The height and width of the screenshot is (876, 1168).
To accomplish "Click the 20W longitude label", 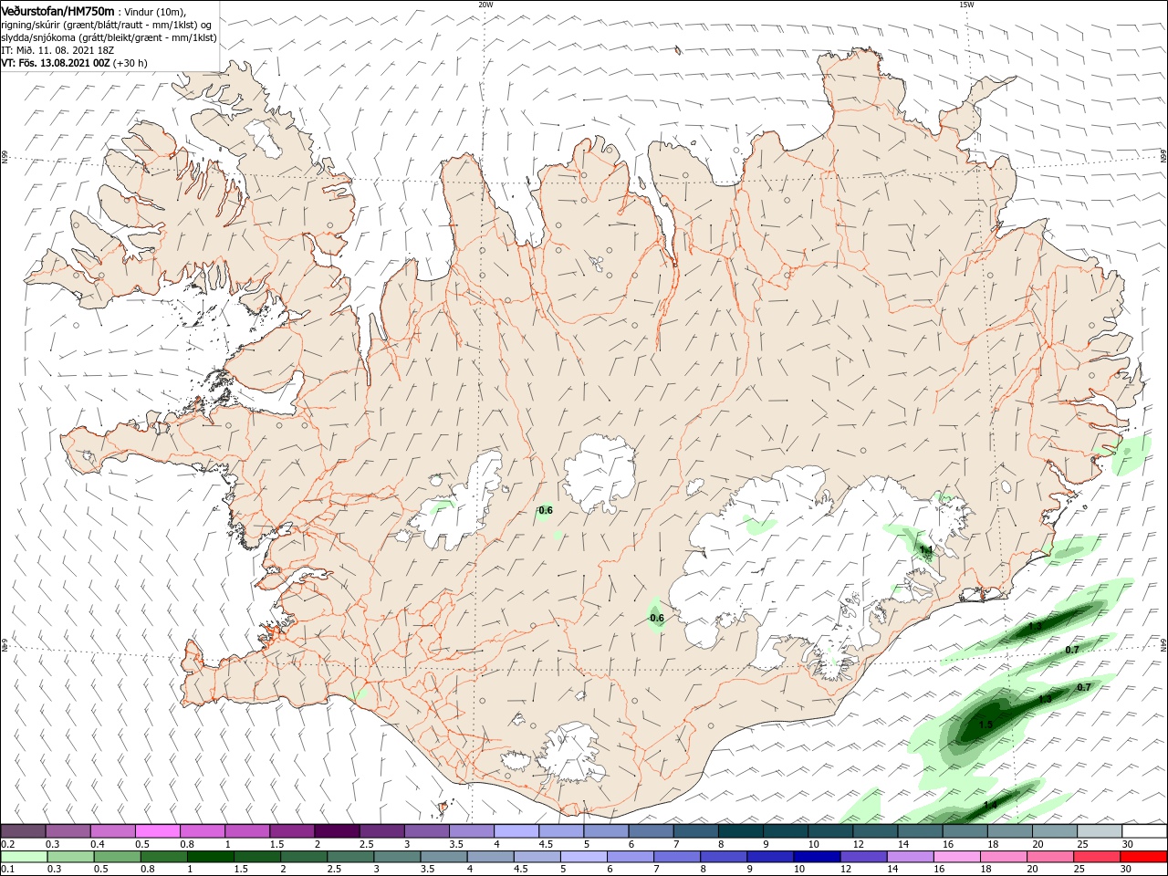I will [485, 5].
